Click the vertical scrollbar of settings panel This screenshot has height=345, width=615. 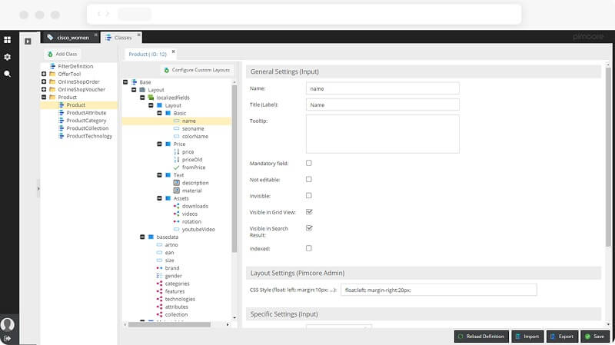608,157
